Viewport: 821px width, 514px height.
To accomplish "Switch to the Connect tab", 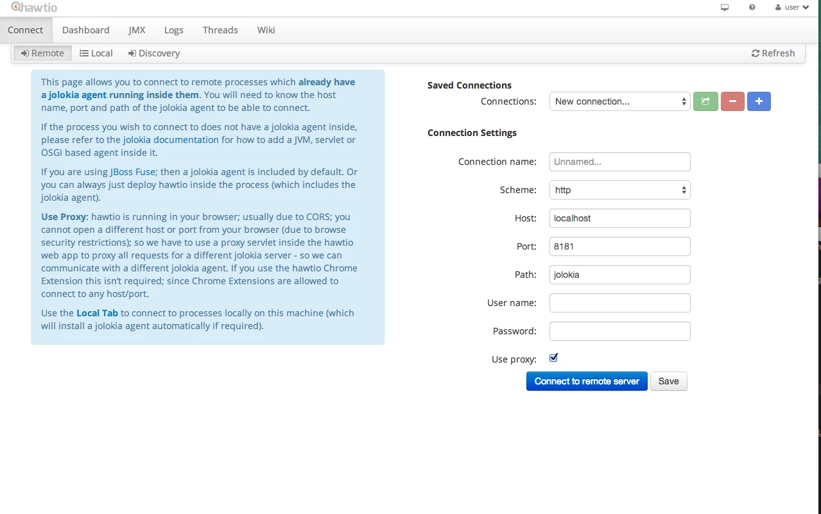I will (26, 30).
